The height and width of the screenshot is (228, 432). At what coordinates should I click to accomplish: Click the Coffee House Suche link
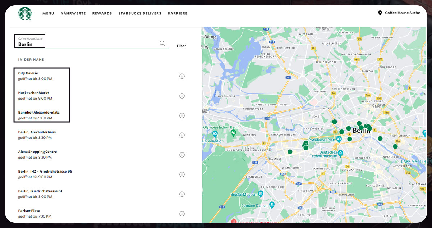point(402,13)
